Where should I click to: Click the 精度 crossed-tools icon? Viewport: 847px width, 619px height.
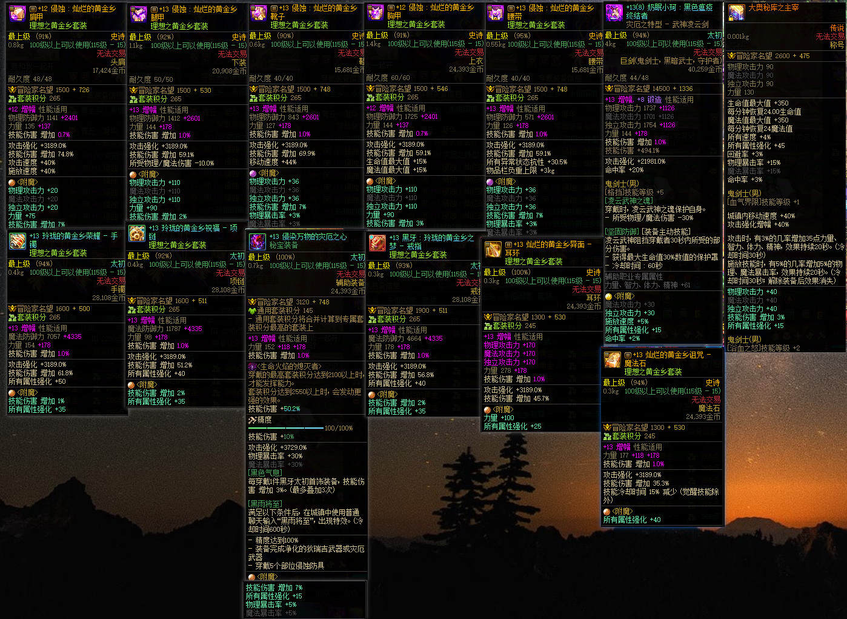[253, 420]
